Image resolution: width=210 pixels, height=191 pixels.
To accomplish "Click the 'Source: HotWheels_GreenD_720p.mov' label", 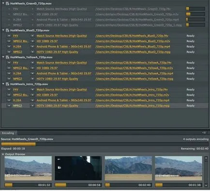I will (x=27, y=139).
